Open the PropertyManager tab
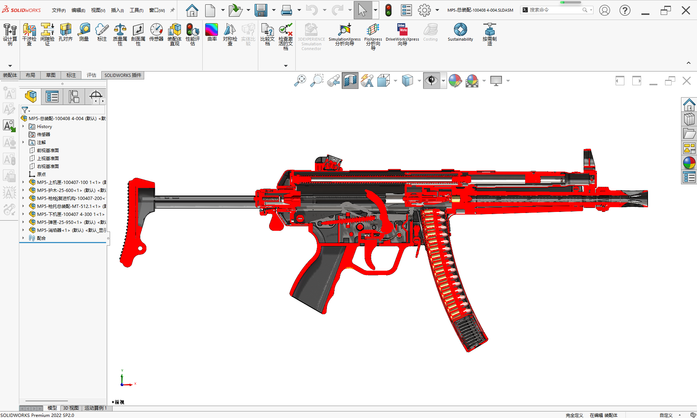This screenshot has width=697, height=418. click(x=52, y=97)
